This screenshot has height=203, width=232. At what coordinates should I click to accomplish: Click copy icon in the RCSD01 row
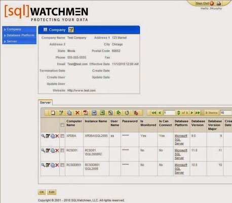click(x=53, y=151)
